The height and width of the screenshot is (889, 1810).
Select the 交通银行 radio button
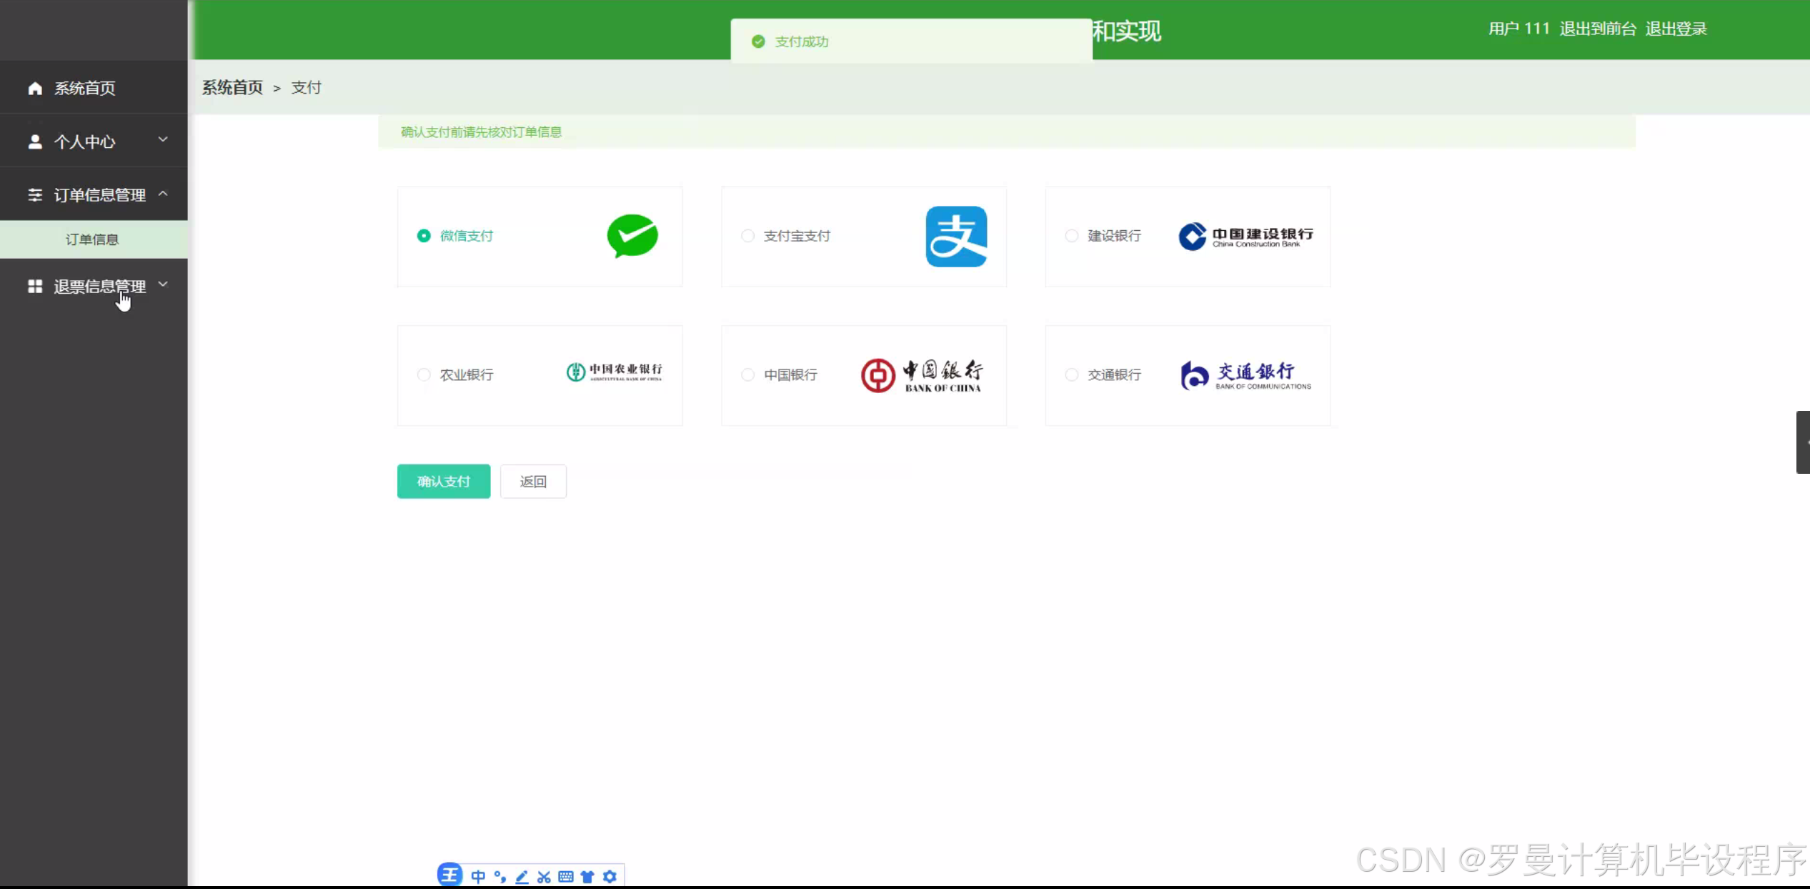[x=1071, y=374]
